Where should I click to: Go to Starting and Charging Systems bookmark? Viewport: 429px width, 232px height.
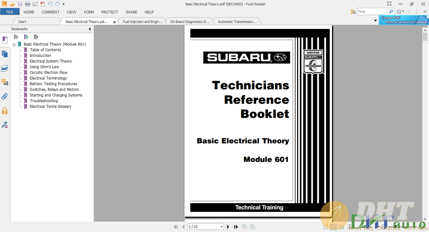click(56, 95)
